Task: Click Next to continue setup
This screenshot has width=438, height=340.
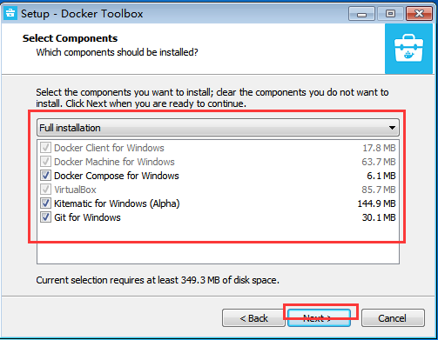Action: [319, 318]
